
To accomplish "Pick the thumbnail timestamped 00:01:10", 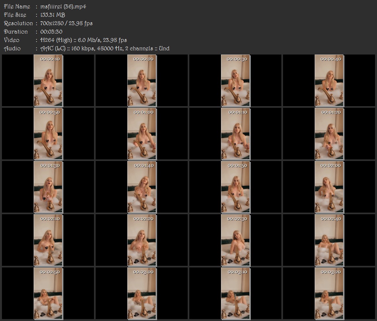I will point(236,134).
